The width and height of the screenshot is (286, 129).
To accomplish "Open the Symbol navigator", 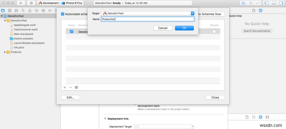I will point(16,11).
